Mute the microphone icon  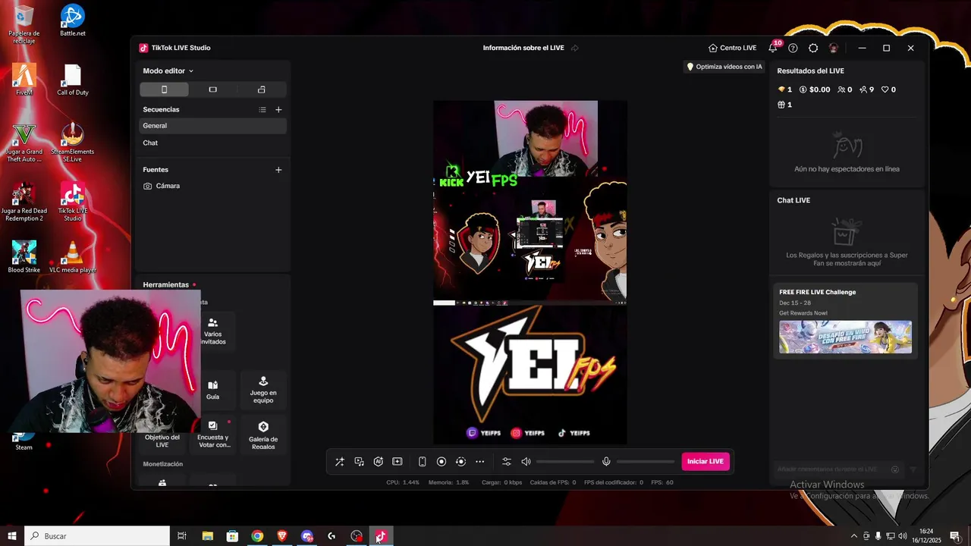click(x=606, y=462)
